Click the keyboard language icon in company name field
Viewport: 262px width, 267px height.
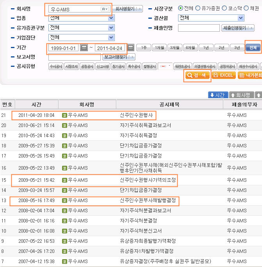pyautogui.click(x=105, y=9)
